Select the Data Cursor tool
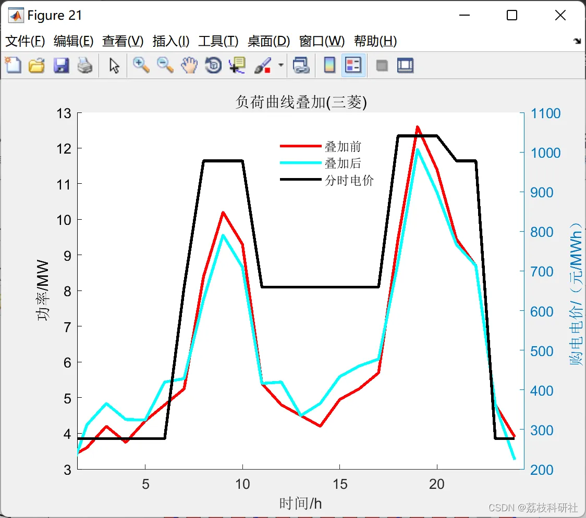 237,65
